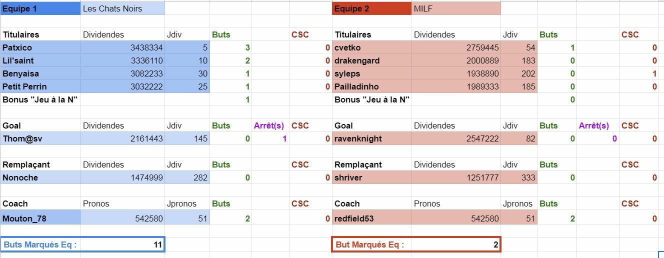Image resolution: width=664 pixels, height=258 pixels.
Task: Click the Les Chats Noirs team name cell
Action: [x=122, y=8]
